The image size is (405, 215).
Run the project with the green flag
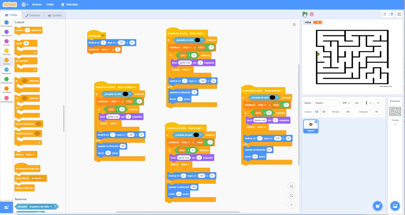(305, 14)
